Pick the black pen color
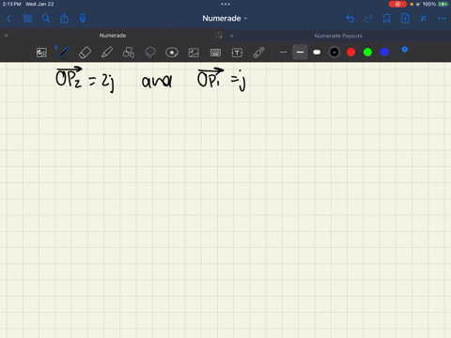This screenshot has height=338, width=451. pos(334,53)
